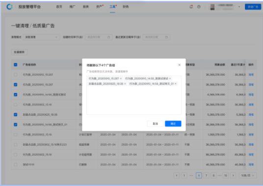Screen dimensions: 263x186
Task: Open the 10条/页 page size dropdown
Action: tap(248, 175)
